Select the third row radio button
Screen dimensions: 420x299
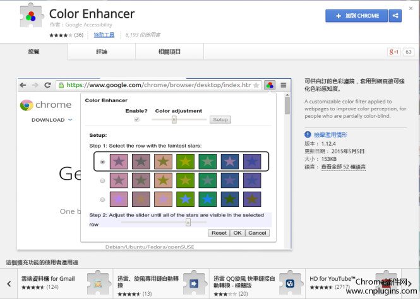102,199
